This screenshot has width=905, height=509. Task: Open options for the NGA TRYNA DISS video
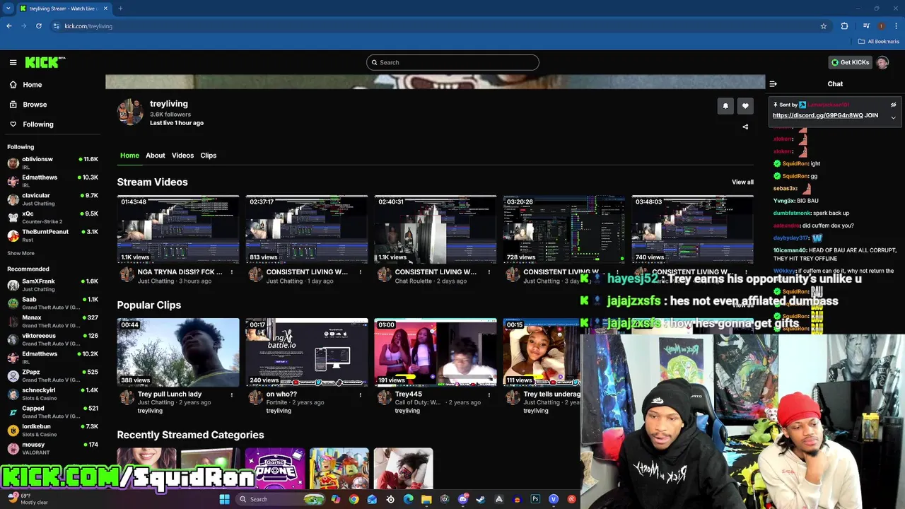(x=231, y=272)
